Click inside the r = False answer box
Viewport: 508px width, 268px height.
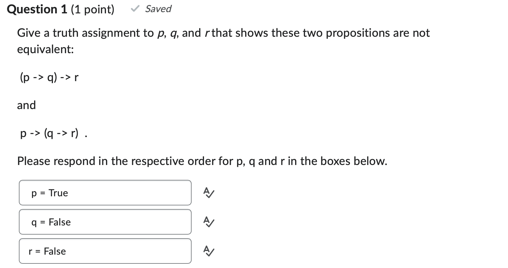tap(105, 251)
